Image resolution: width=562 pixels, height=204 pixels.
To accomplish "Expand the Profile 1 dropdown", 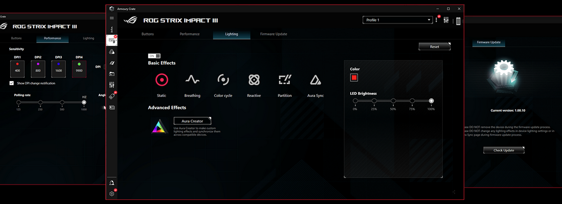I will point(397,20).
